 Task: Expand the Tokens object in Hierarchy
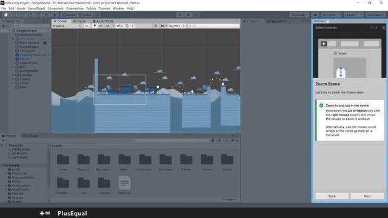coord(13,79)
